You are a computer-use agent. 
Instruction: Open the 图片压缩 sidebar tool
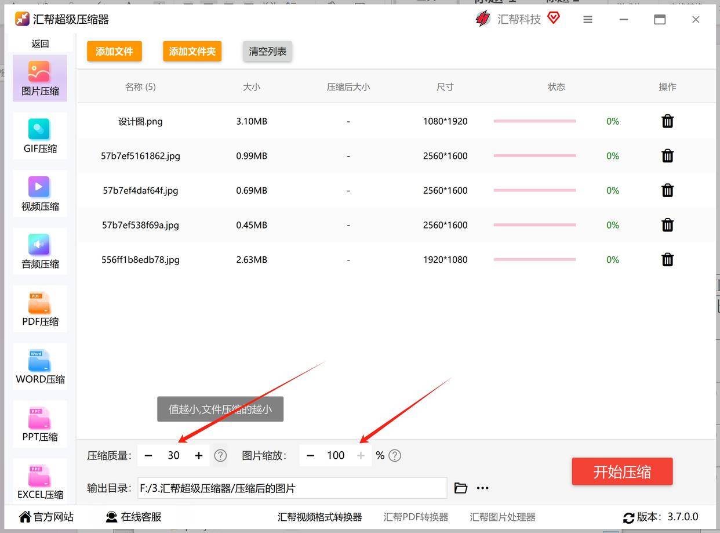[x=40, y=78]
